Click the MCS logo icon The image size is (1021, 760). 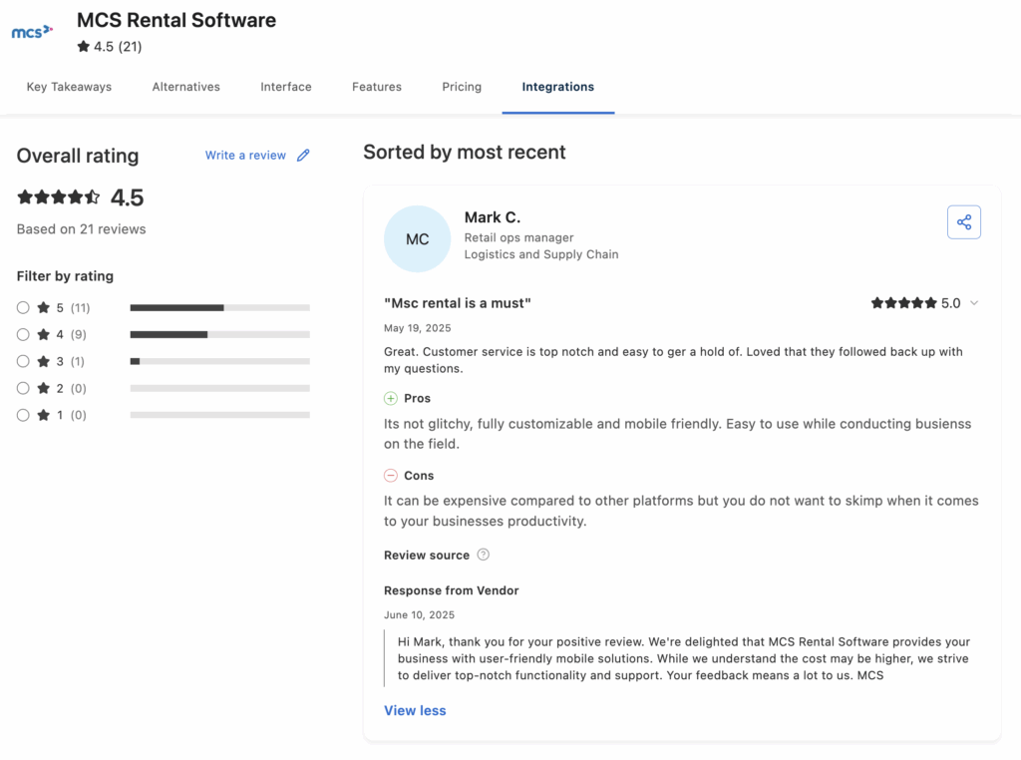point(32,31)
